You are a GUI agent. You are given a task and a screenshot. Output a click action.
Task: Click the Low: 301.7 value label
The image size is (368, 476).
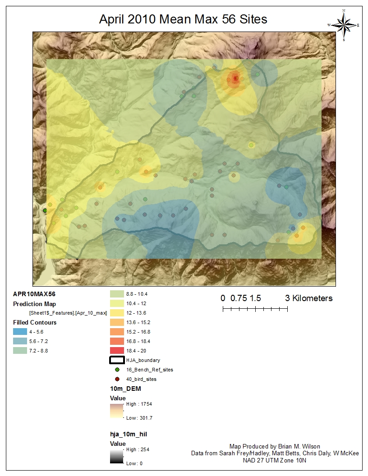point(139,418)
